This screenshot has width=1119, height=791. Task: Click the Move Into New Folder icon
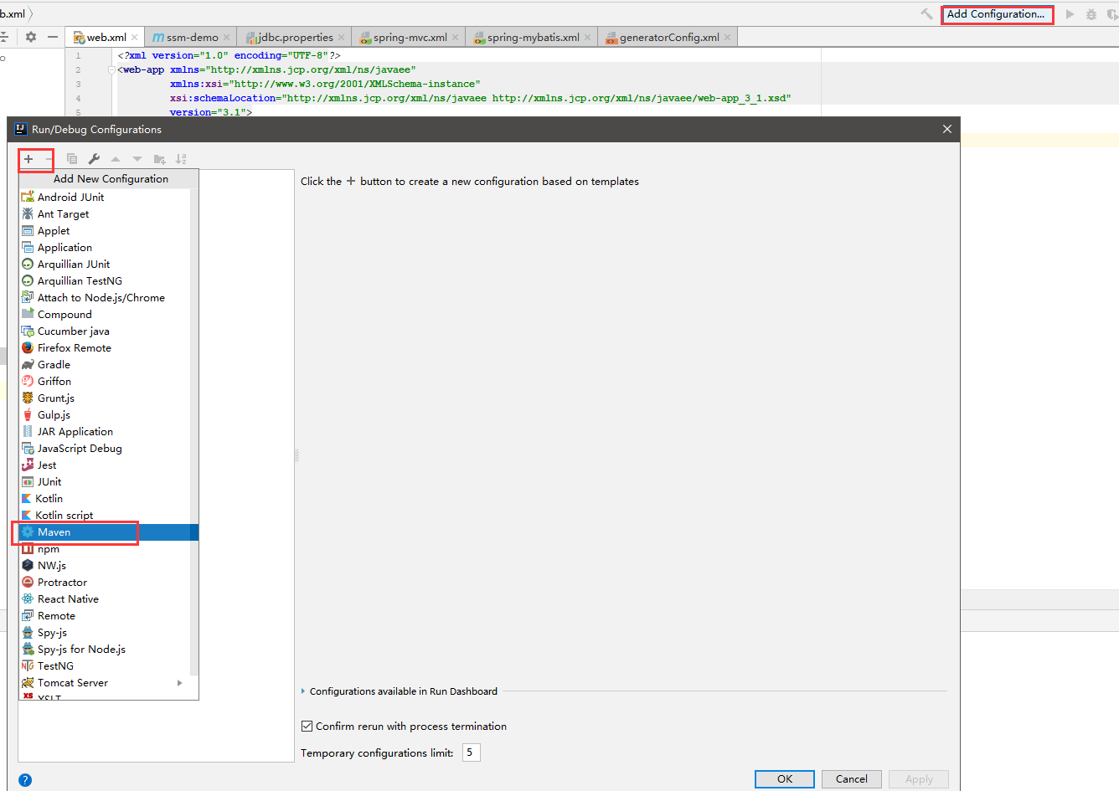[x=159, y=159]
